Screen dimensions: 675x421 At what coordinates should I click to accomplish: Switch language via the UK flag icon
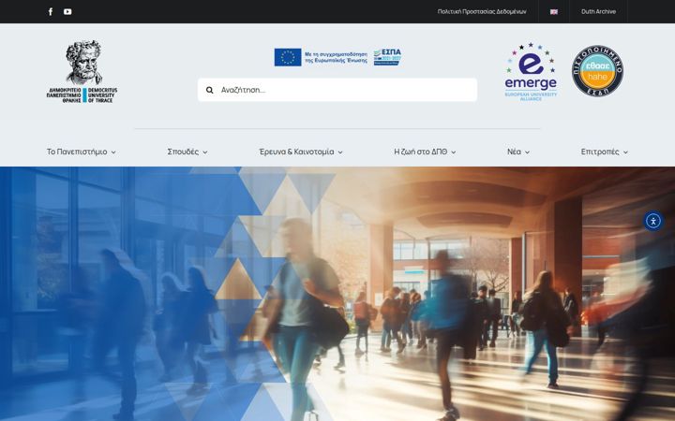pyautogui.click(x=554, y=11)
